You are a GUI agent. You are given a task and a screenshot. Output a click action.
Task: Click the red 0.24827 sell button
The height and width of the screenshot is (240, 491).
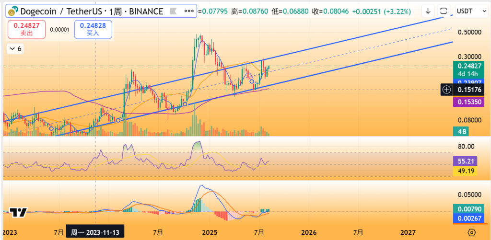pos(27,29)
